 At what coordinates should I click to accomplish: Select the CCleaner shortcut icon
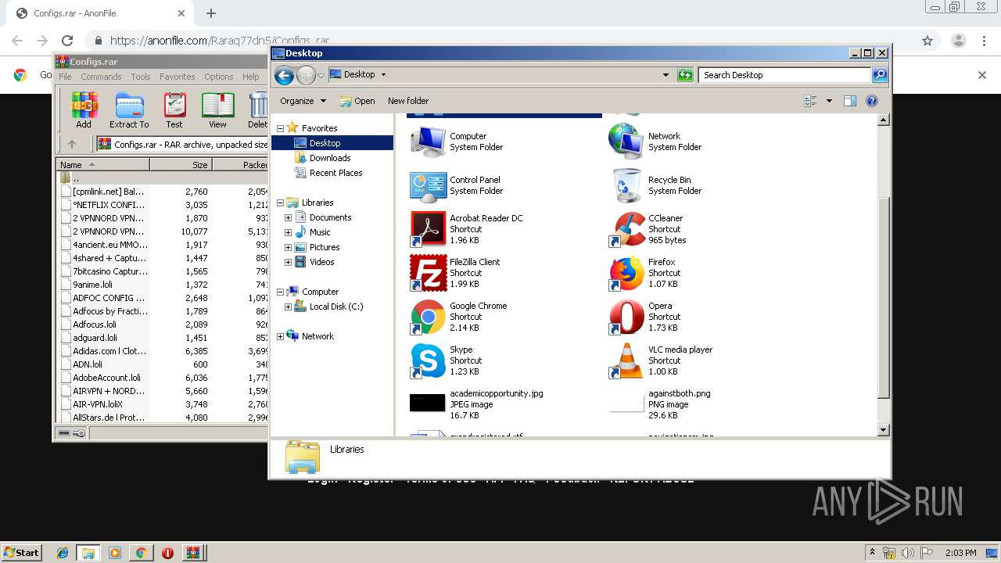627,229
